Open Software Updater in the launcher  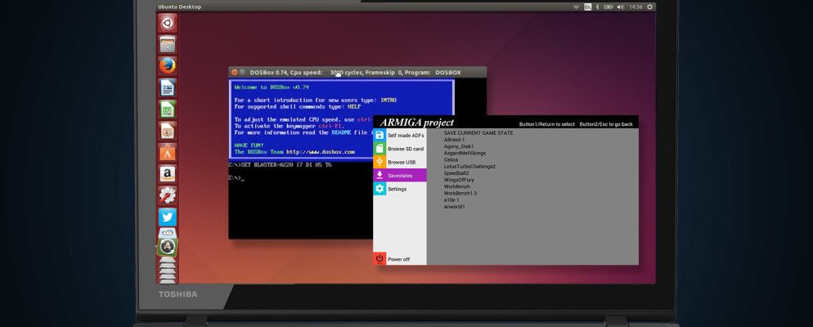167,247
